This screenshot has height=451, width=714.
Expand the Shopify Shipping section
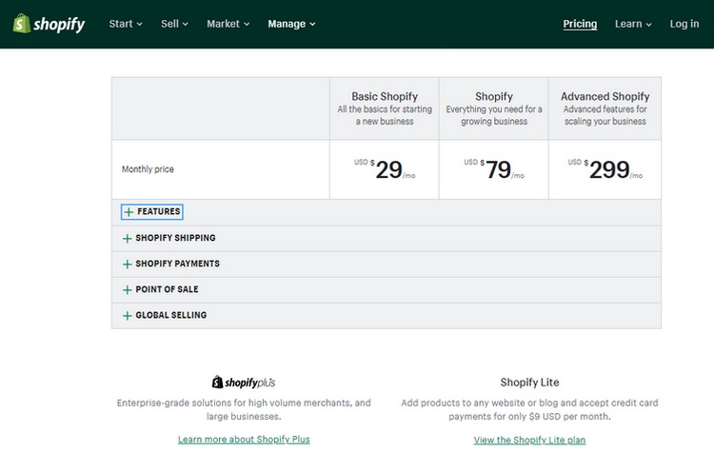coord(169,238)
